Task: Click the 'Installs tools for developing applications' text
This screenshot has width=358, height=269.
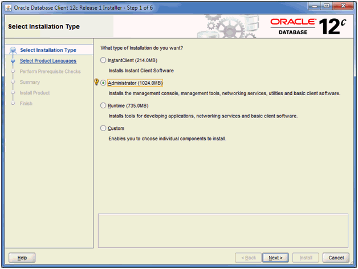Action: (x=203, y=116)
